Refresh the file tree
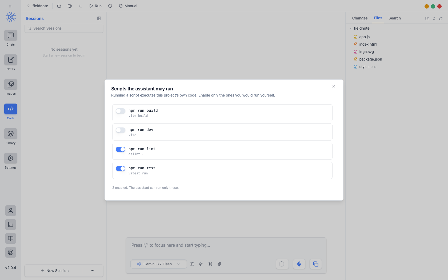This screenshot has height=280, width=448. coord(441,18)
